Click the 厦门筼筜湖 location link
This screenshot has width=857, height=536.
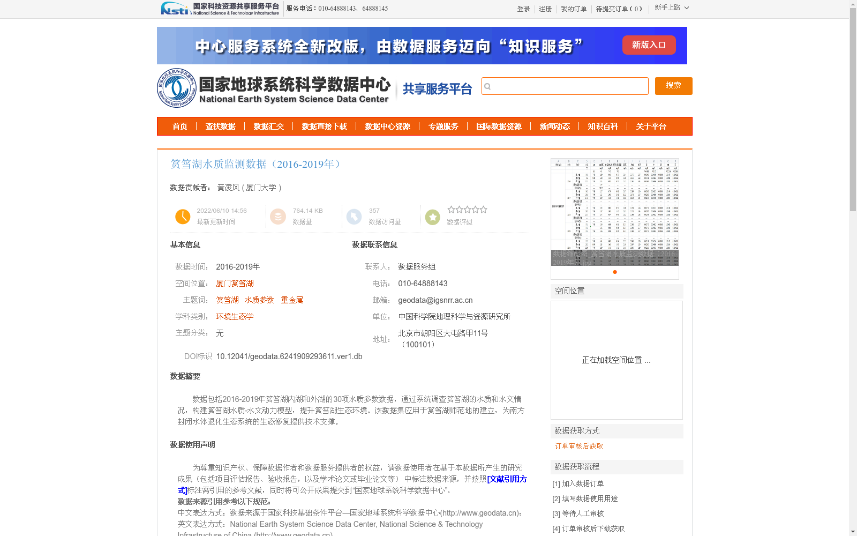click(x=235, y=284)
